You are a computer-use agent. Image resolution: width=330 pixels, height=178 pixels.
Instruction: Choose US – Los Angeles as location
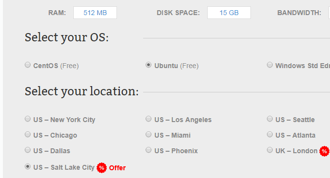coord(148,119)
